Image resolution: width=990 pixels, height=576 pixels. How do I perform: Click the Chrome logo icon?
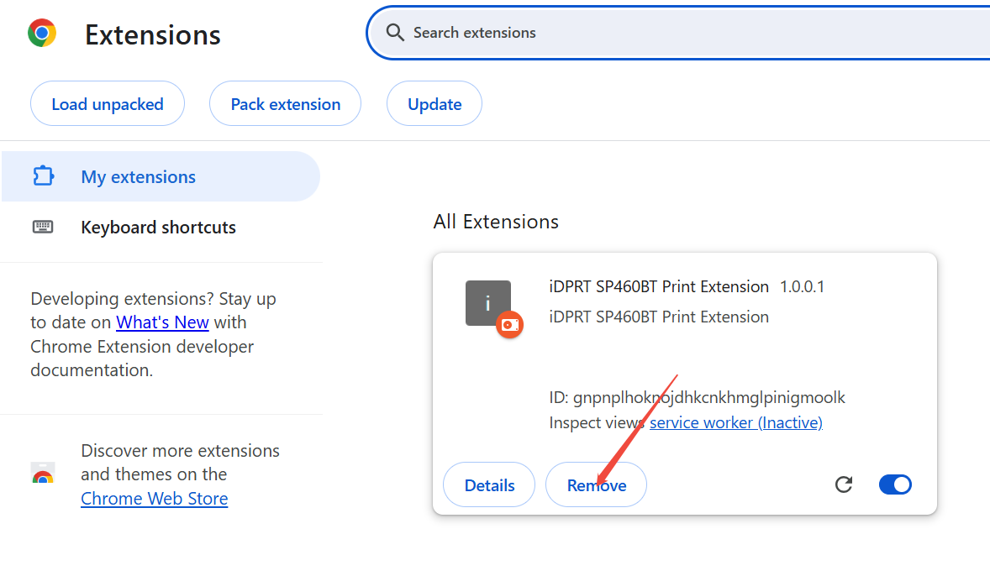[42, 34]
